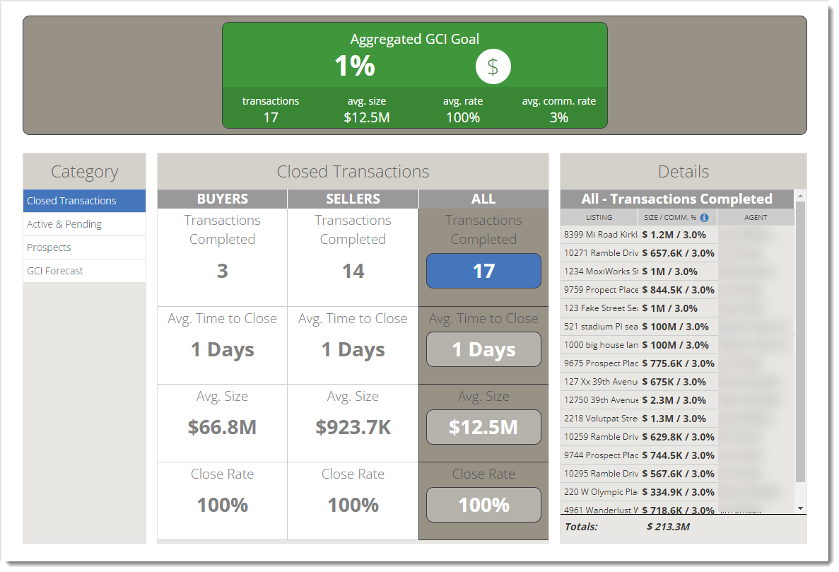Viewport: 839px width, 572px height.
Task: Click the ALL column header
Action: pos(483,199)
